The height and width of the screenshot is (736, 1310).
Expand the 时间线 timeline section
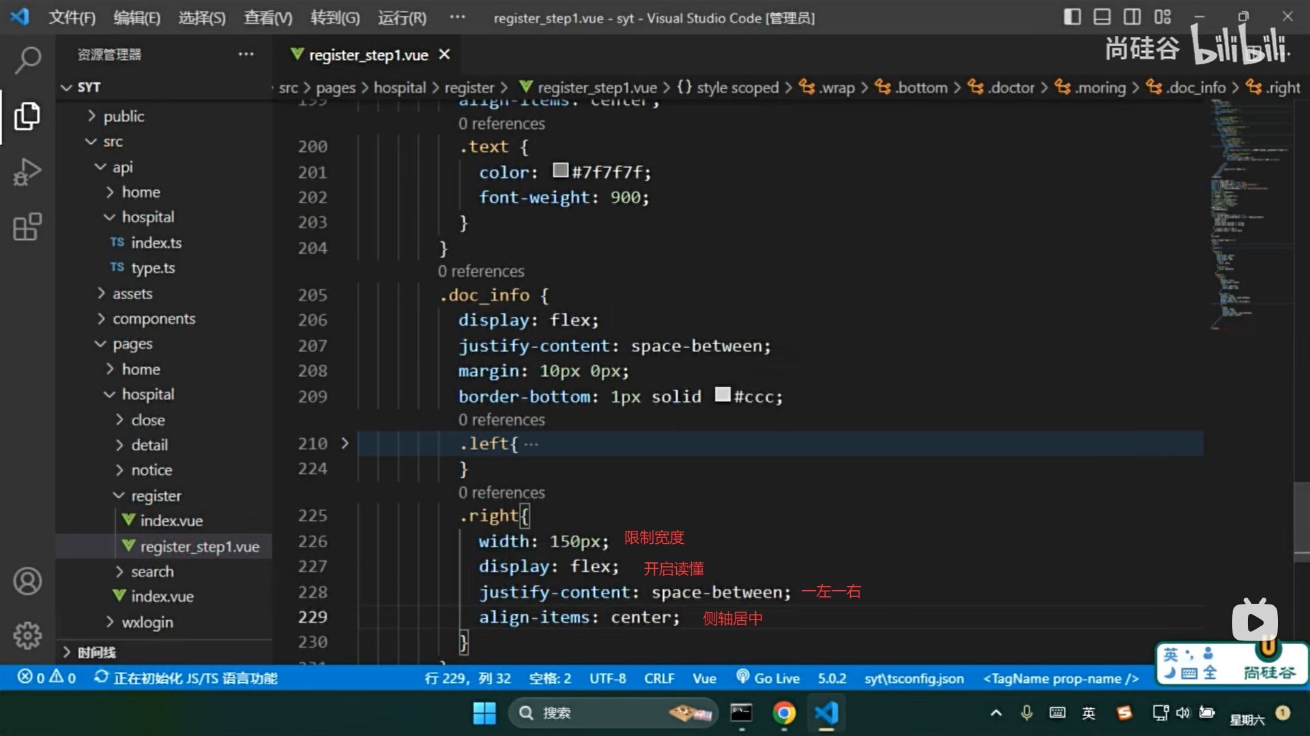pyautogui.click(x=96, y=652)
